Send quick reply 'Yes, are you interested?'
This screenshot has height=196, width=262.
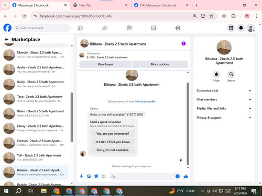point(113,134)
